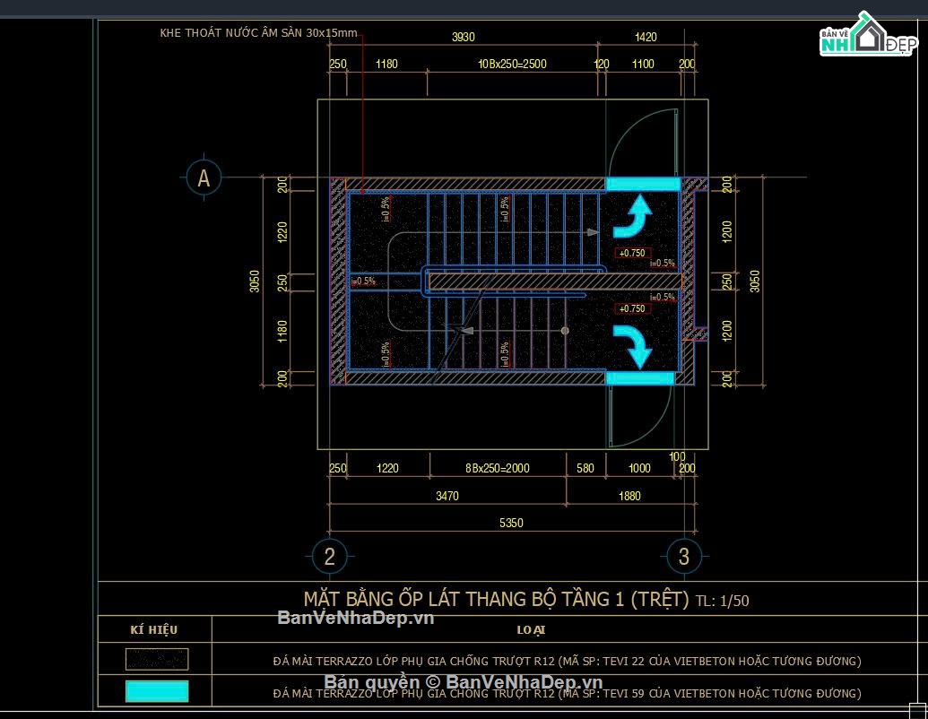Click grid axis bubble labeled 3

683,556
